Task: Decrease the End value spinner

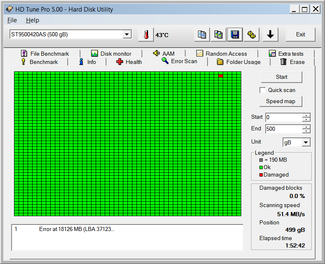Action: tap(306, 131)
